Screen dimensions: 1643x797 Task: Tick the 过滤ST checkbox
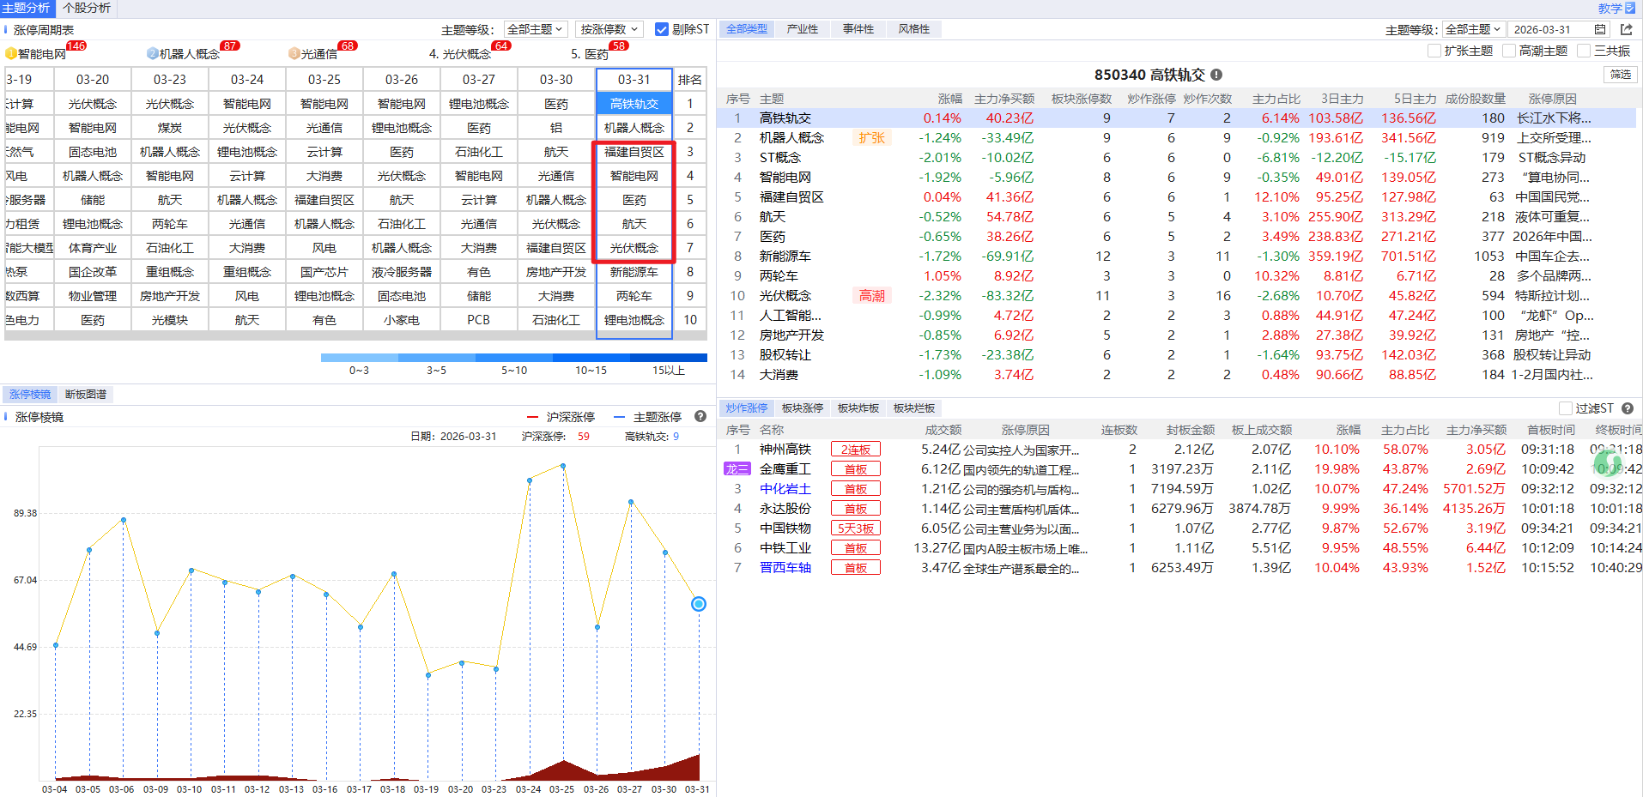(x=1566, y=408)
